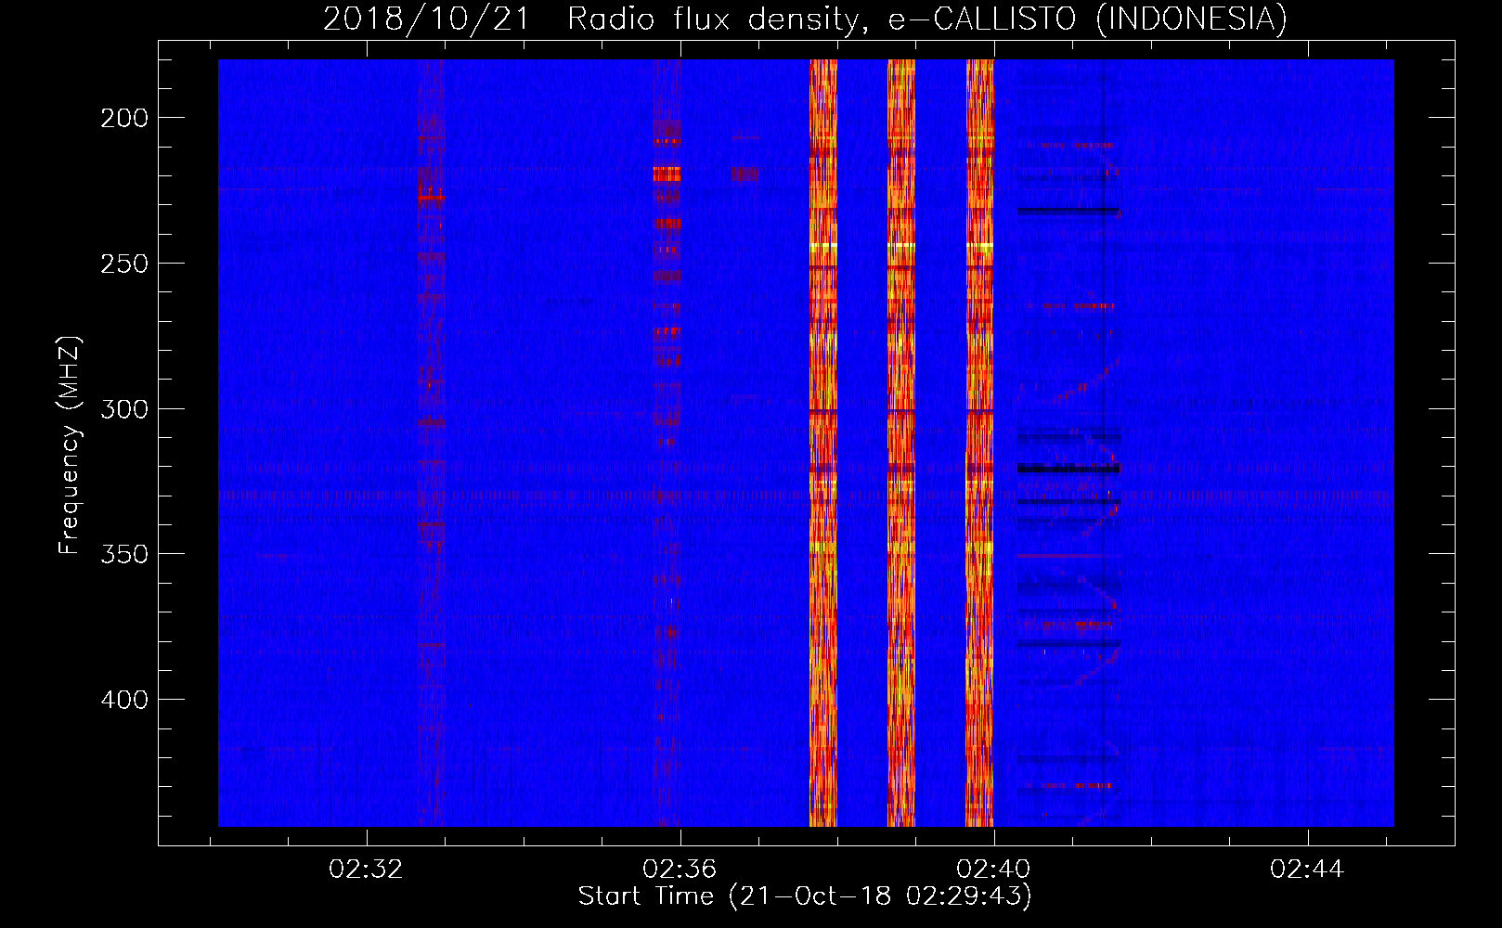Select the 200 frequency tick label
The height and width of the screenshot is (928, 1502).
tap(124, 118)
